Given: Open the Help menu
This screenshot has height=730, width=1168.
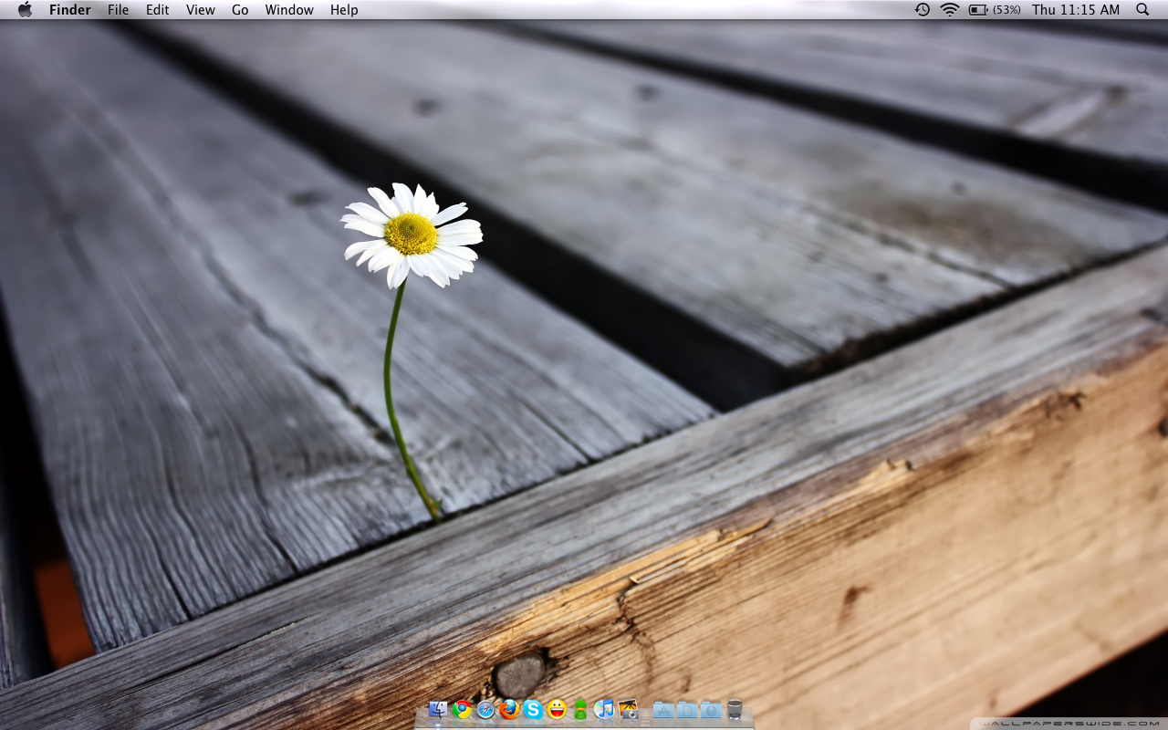Looking at the screenshot, I should click(x=344, y=10).
